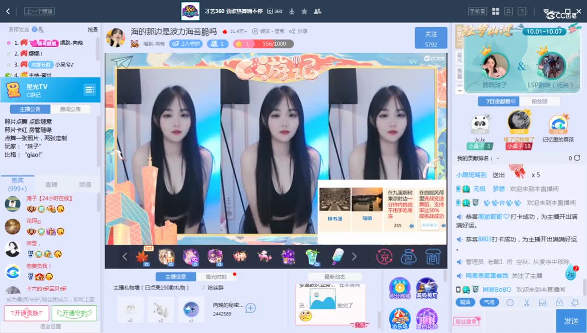
Task: Click user 涛子【24小时在线】 in guest list
Action: click(49, 198)
